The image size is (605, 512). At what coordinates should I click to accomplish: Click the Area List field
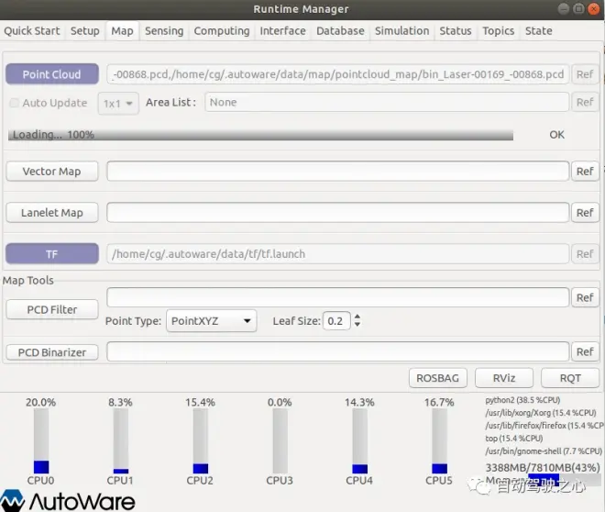(387, 103)
